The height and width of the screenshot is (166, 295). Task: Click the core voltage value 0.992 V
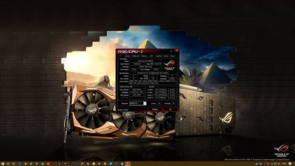point(156,69)
